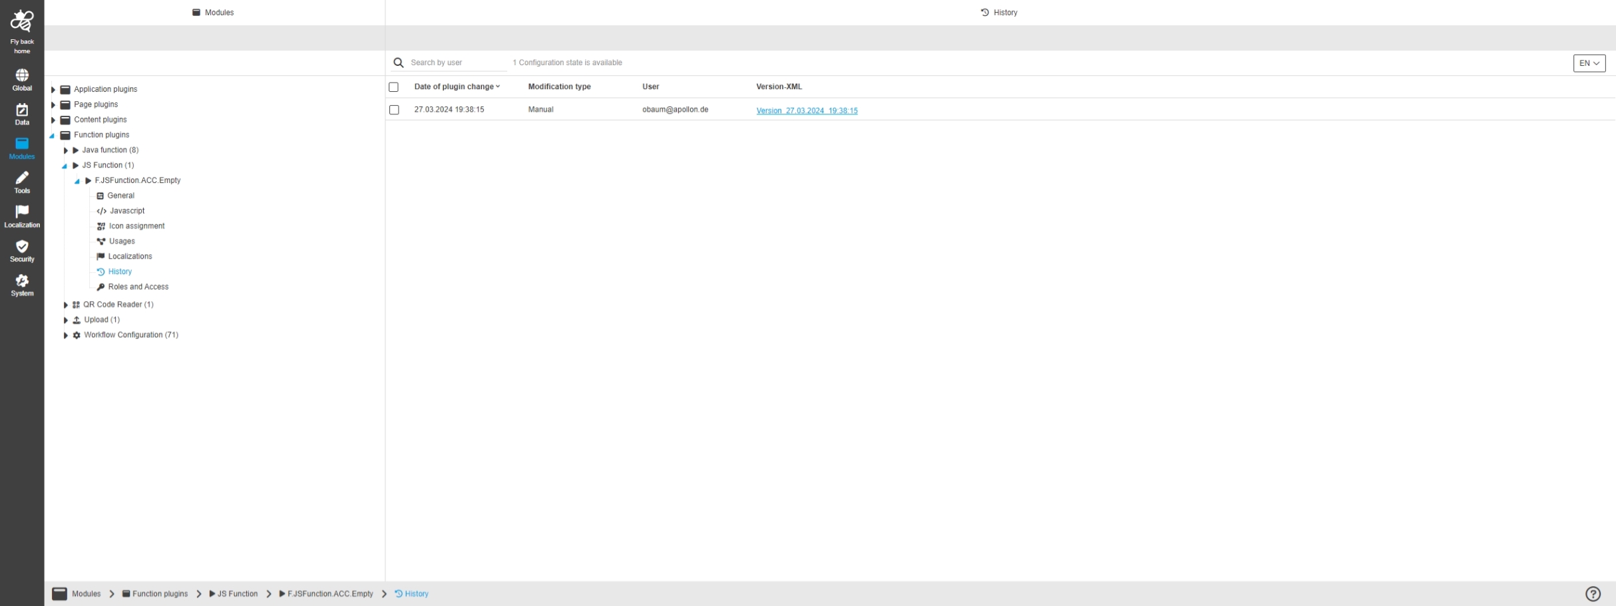Image resolution: width=1616 pixels, height=606 pixels.
Task: Click History in the breadcrumb bar
Action: coord(417,594)
